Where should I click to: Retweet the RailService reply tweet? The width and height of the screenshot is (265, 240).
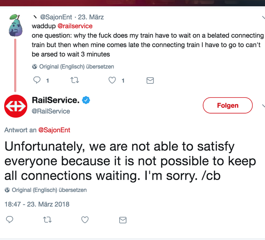(47, 220)
